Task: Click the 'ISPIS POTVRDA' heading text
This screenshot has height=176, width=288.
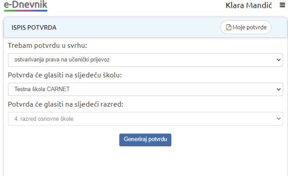Action: coord(34,28)
